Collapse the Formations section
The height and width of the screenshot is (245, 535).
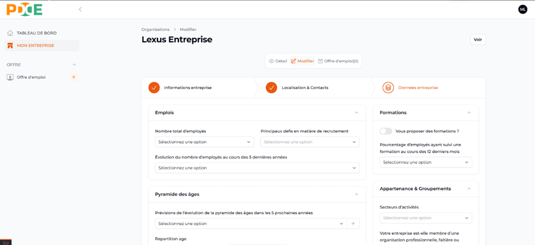[469, 113]
